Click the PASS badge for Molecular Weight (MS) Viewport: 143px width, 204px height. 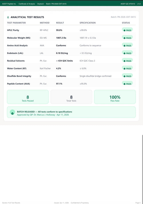(127, 38)
